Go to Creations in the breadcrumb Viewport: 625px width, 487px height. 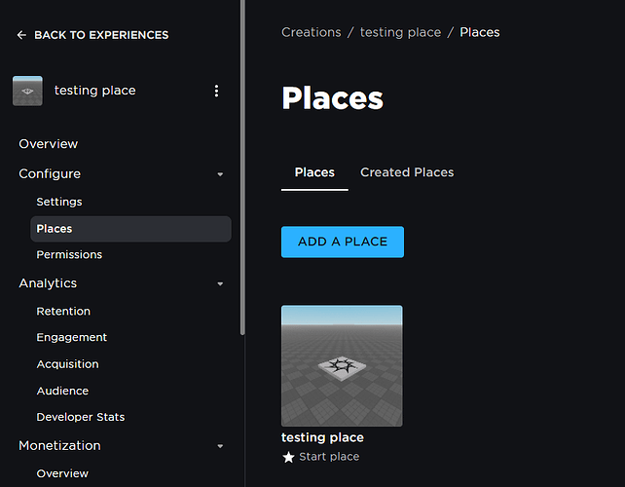[x=311, y=32]
